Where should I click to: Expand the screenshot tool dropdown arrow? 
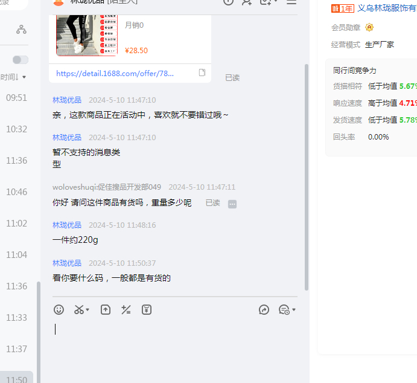point(88,311)
